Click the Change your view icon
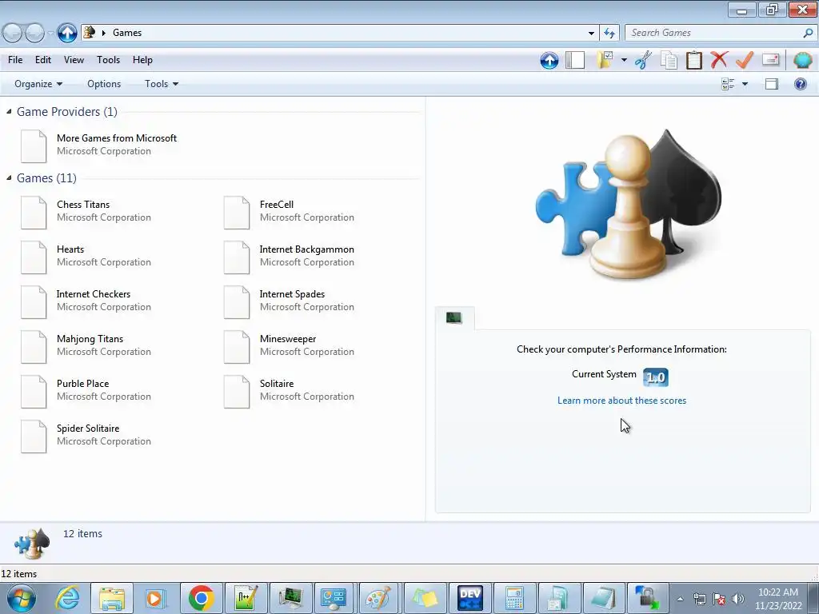 728,84
